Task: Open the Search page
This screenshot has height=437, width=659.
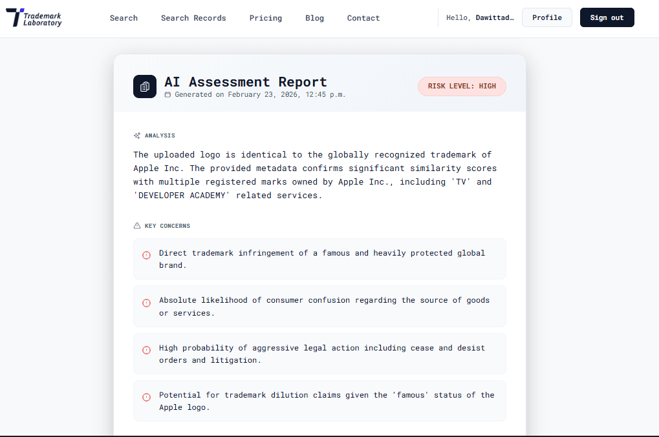Action: (124, 17)
